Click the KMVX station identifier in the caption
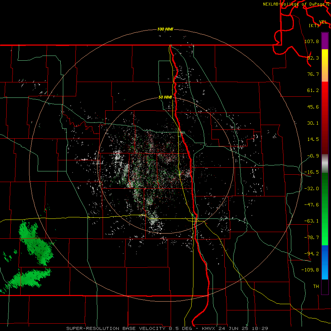This screenshot has width=331, height=331. pos(209,328)
